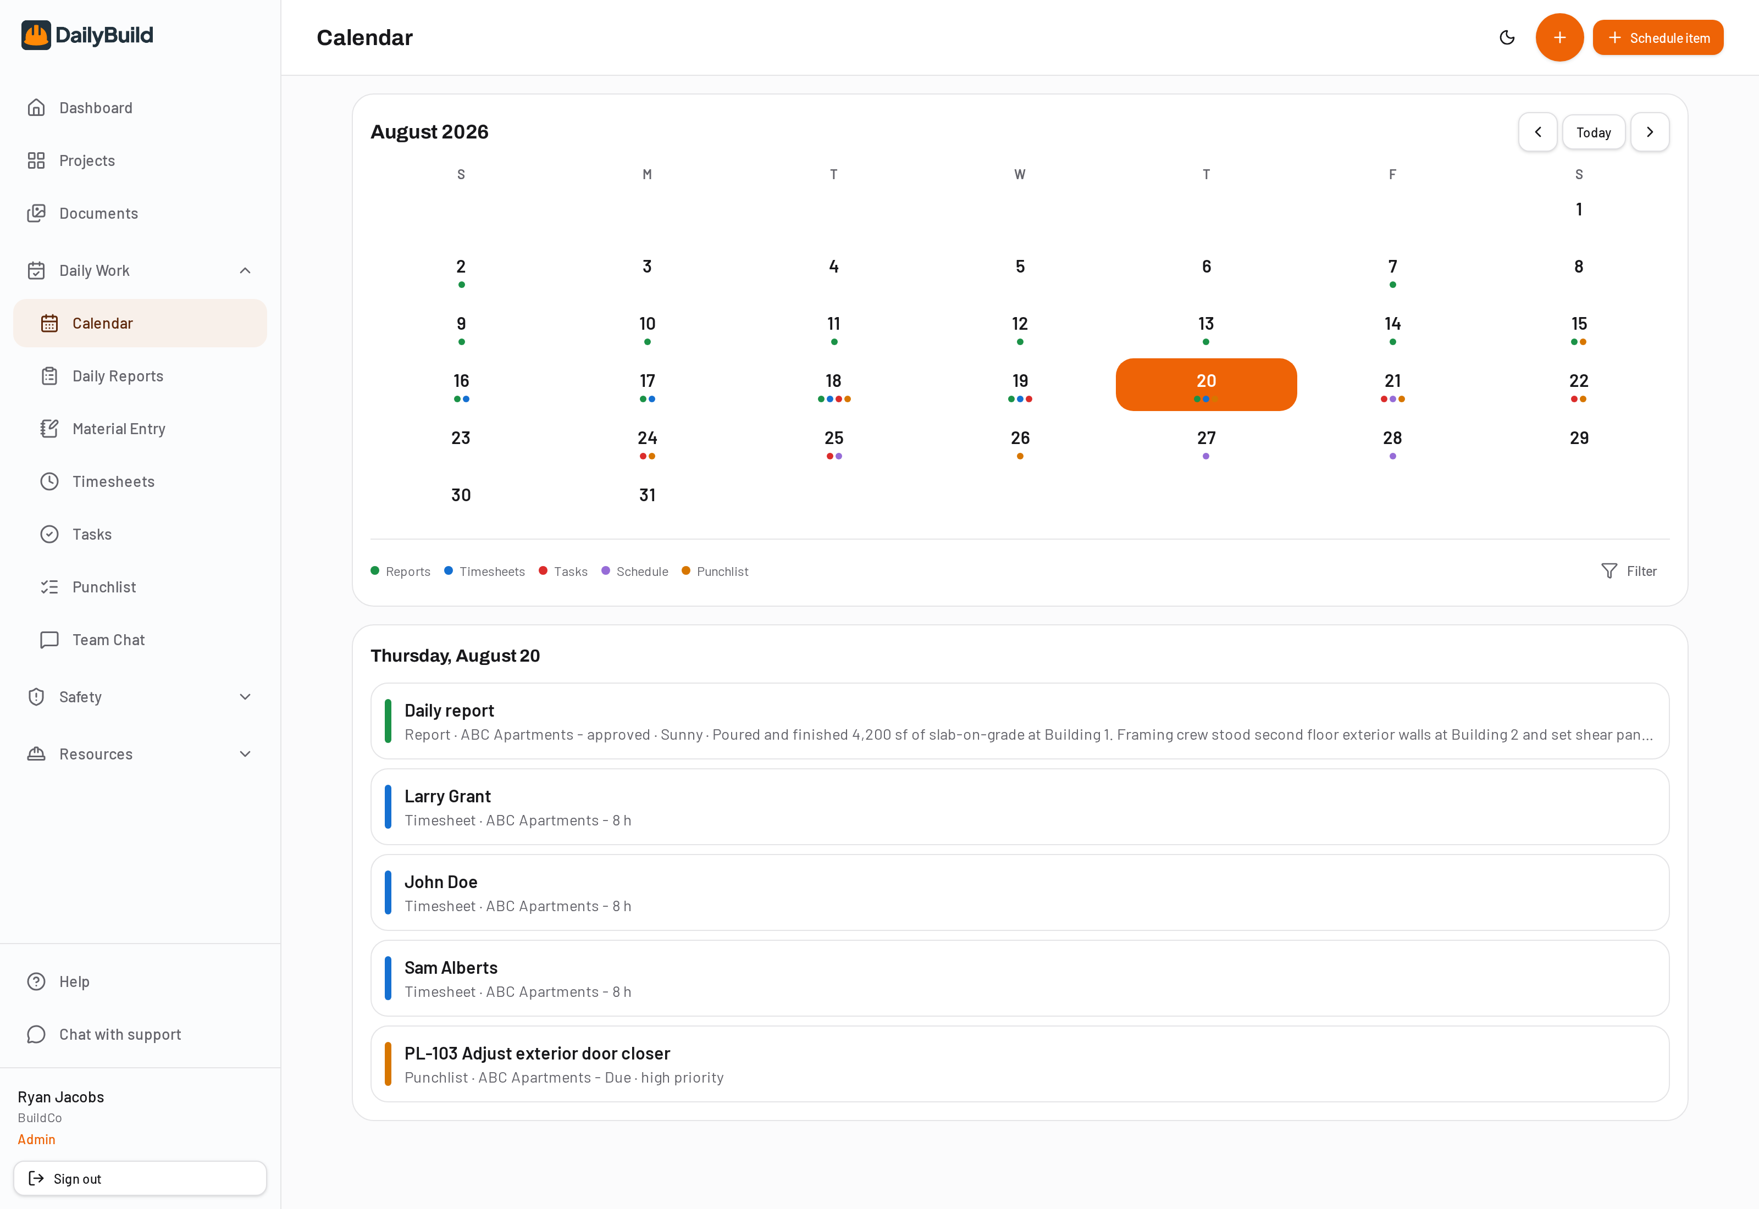This screenshot has height=1209, width=1759.
Task: Open Documents from the sidebar
Action: pyautogui.click(x=140, y=214)
